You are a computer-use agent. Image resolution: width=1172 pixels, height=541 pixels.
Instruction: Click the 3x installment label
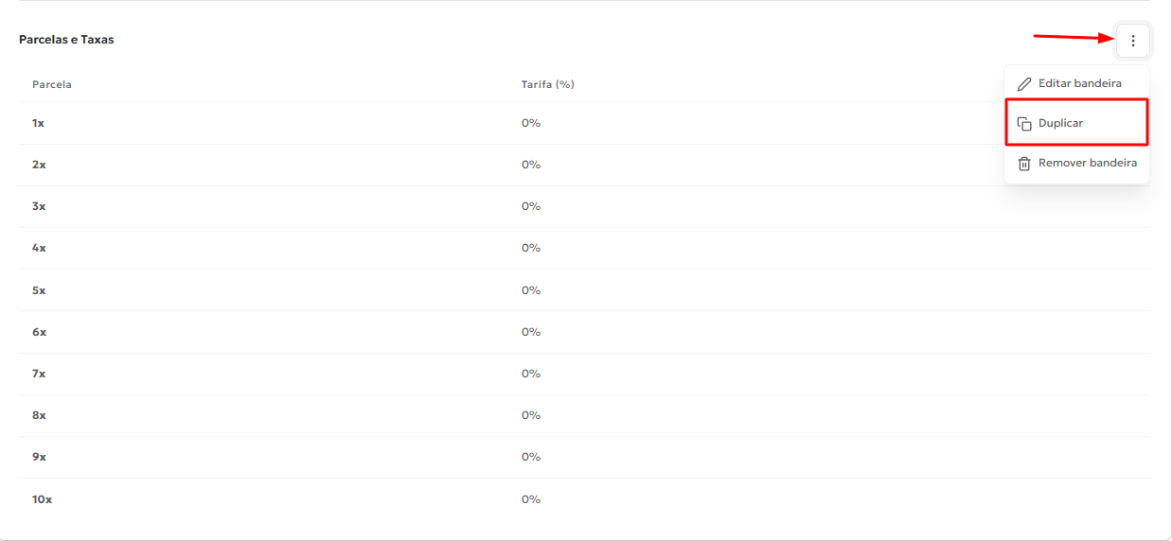point(39,206)
